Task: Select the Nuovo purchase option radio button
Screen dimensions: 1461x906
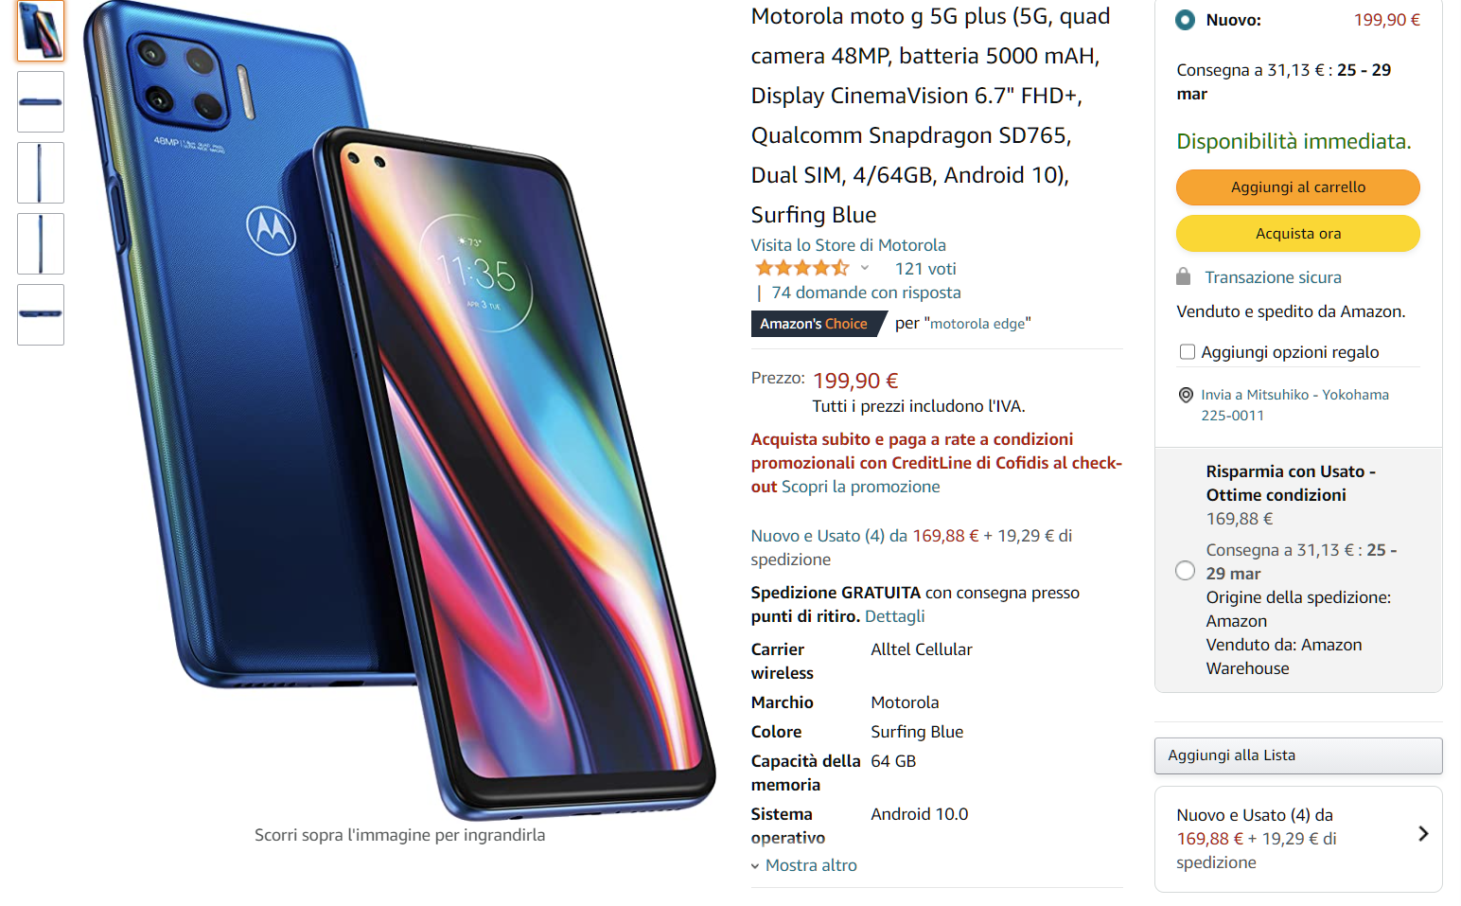Action: [1185, 20]
